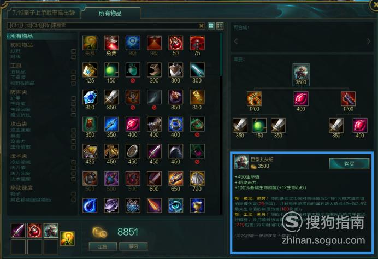Click Tiamat costing 1200 in recipe tree

click(254, 99)
